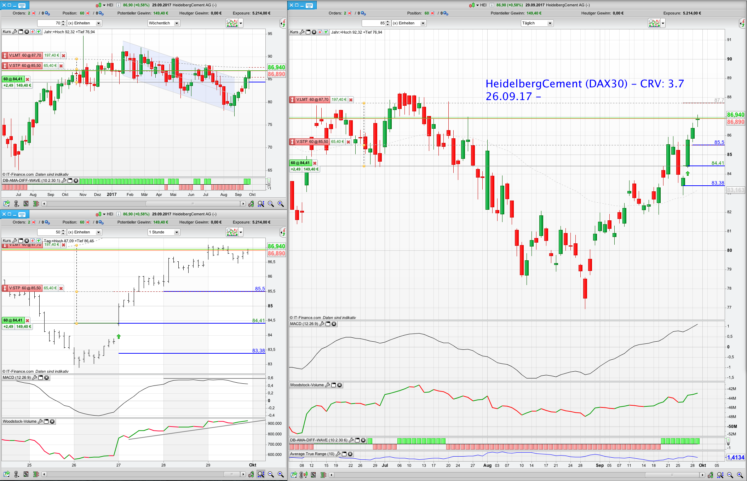Image resolution: width=747 pixels, height=481 pixels.
Task: Open chart style menu next to HEI in weekly chart
Action: (99, 5)
